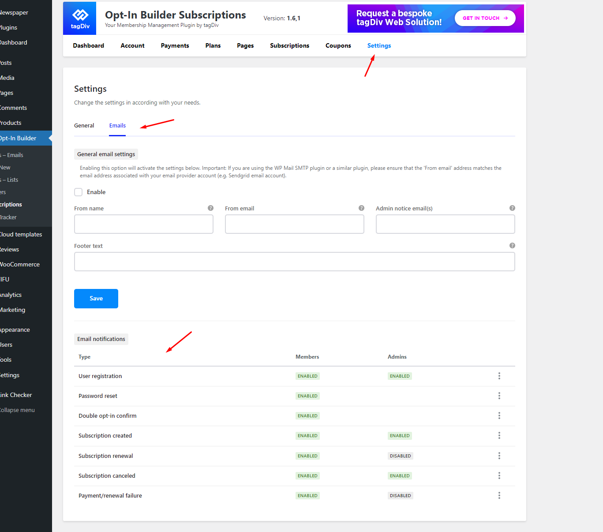
Task: Click the 'Subscription created' row label
Action: coord(105,435)
